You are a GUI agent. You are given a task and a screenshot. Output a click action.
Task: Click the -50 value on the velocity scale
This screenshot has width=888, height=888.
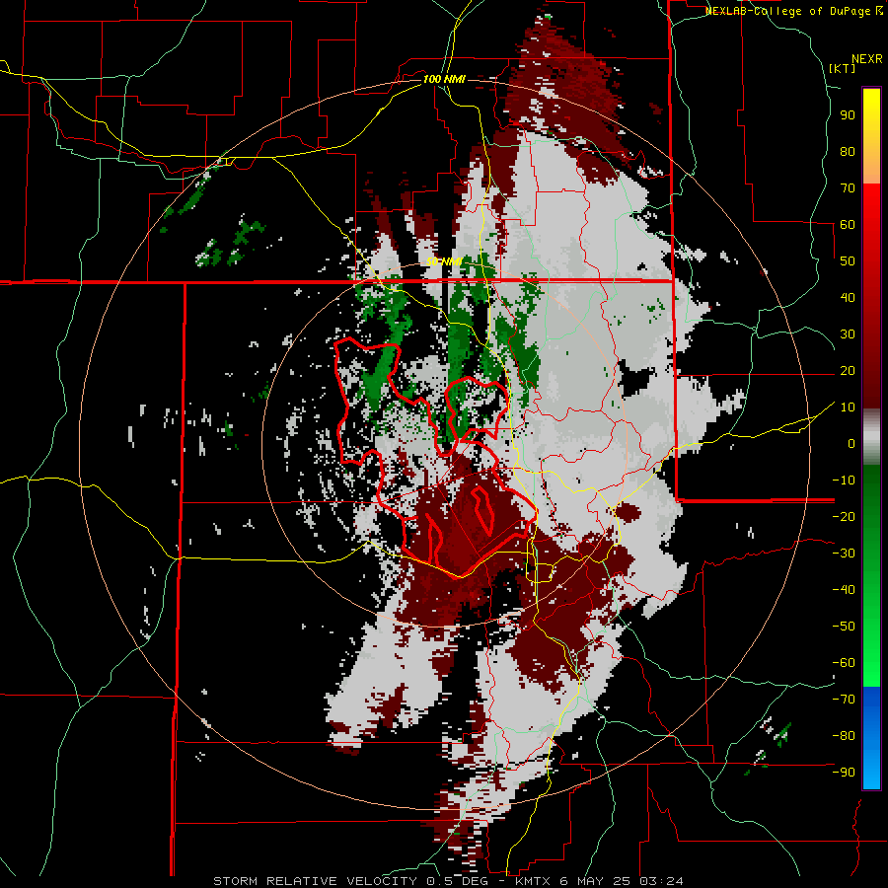[x=844, y=627]
